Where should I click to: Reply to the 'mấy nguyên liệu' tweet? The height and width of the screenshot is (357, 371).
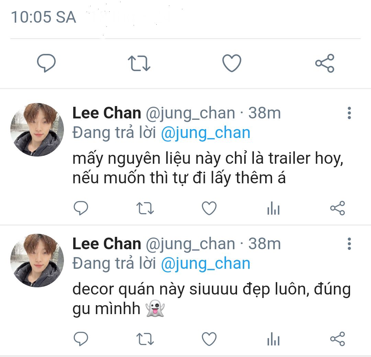point(81,208)
